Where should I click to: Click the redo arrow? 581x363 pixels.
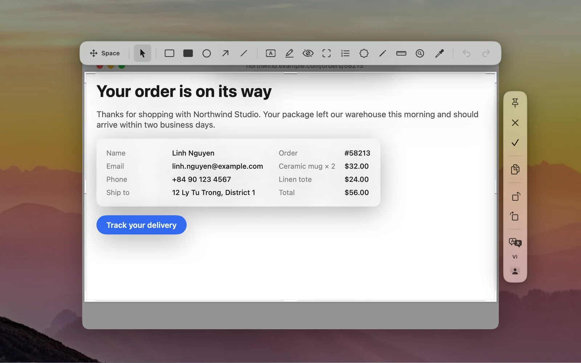[x=486, y=53]
